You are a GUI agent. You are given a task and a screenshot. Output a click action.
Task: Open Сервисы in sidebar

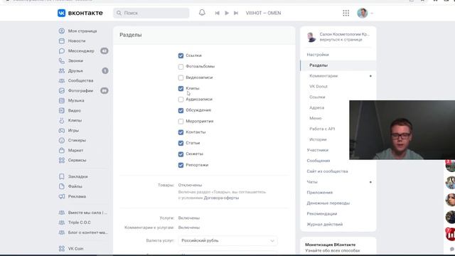[77, 160]
